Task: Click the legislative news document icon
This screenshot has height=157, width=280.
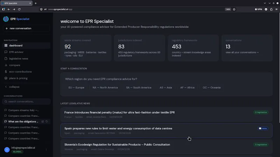Action: 6,59
